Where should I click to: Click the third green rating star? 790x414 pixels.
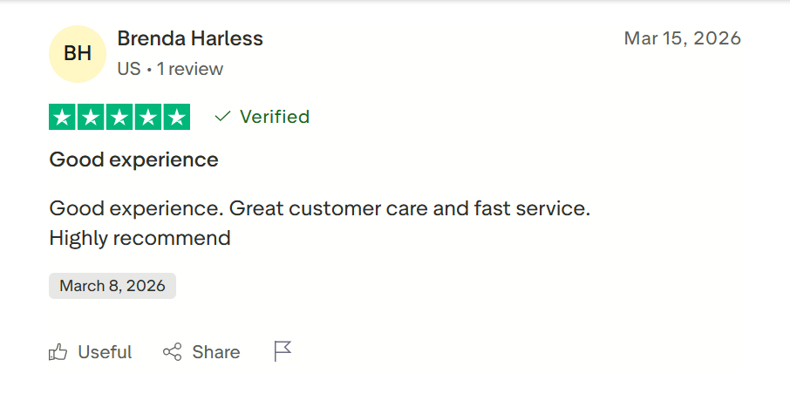coord(119,118)
